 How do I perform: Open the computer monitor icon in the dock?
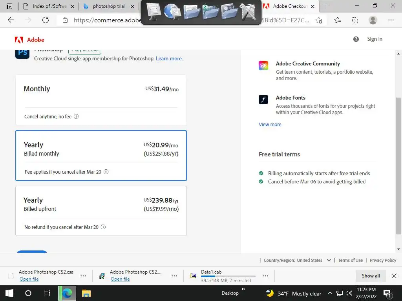[153, 11]
